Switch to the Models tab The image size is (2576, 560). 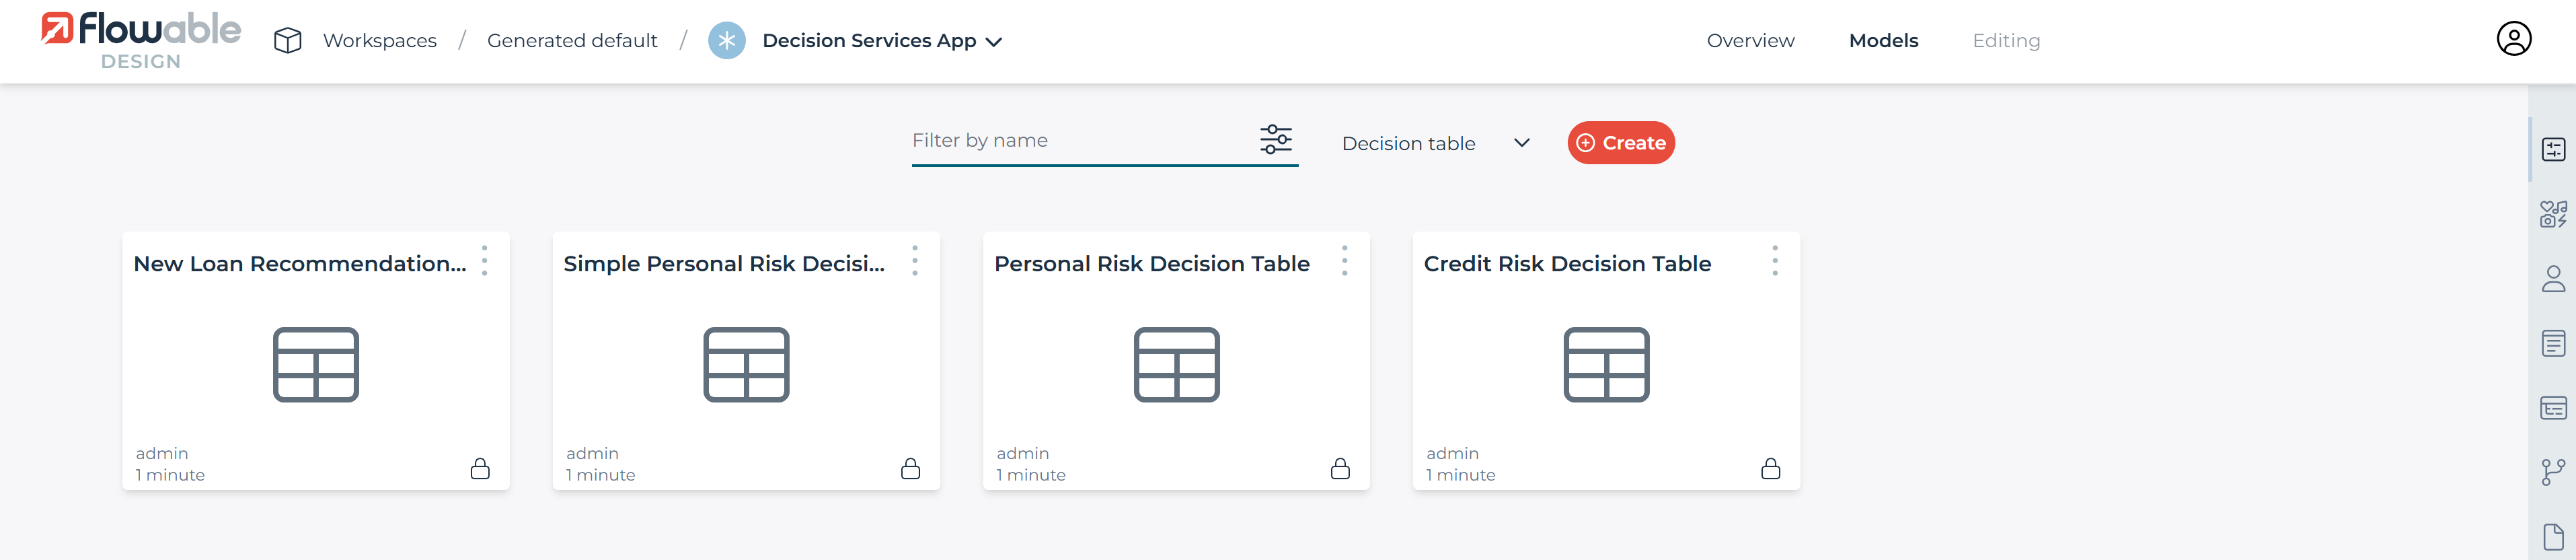1883,41
